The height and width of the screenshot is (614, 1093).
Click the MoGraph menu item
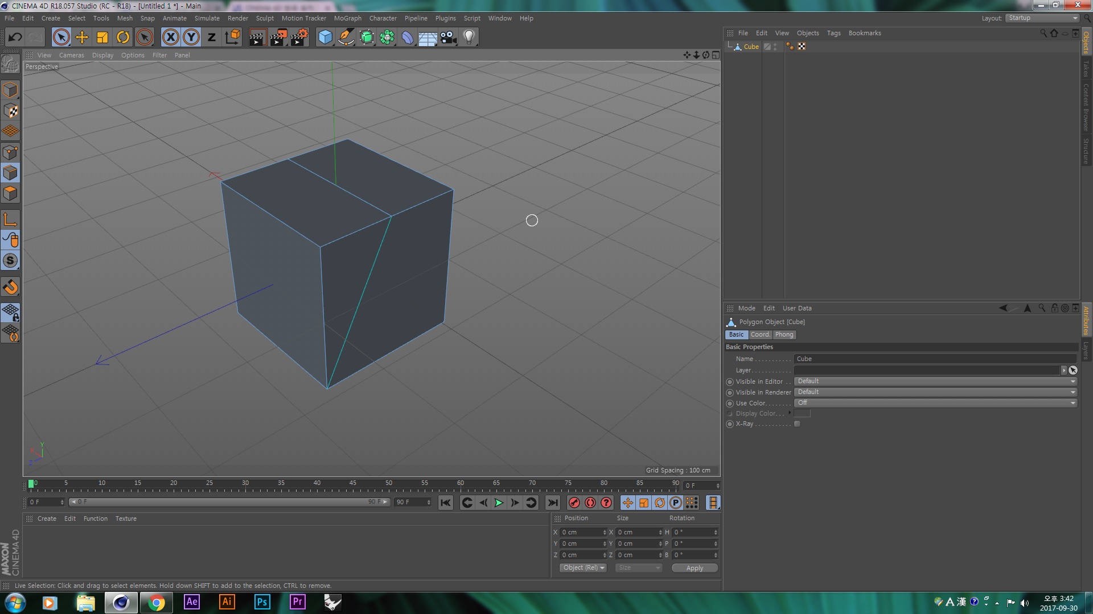[347, 18]
